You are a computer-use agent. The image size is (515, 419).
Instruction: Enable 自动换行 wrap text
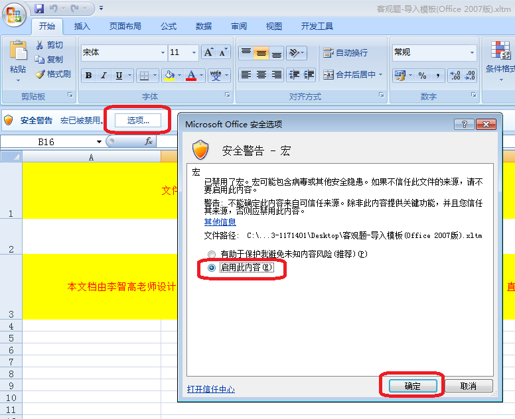click(x=345, y=52)
